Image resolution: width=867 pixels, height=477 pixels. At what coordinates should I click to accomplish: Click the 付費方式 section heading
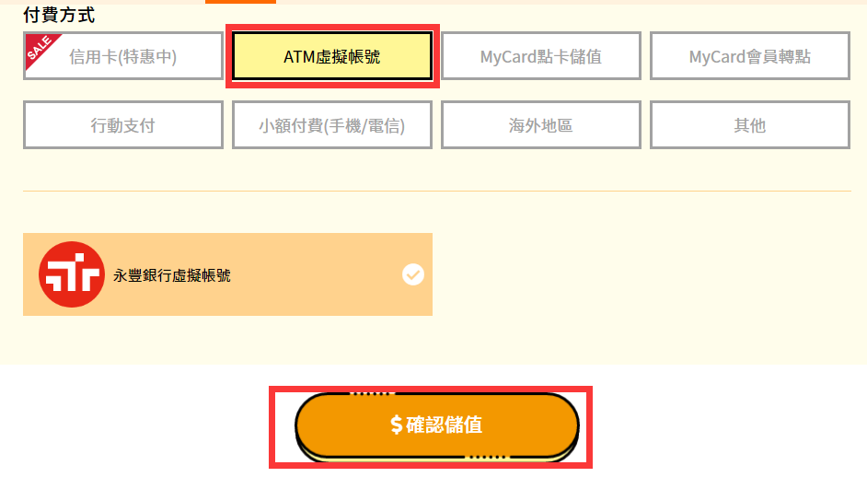[59, 15]
